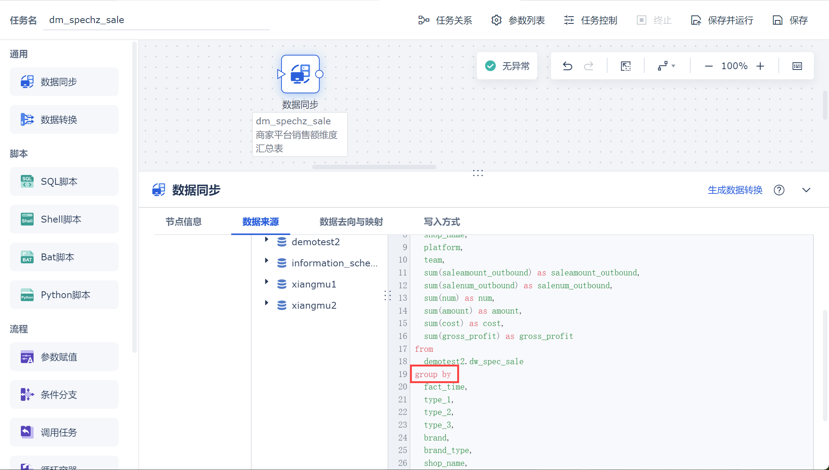The image size is (829, 470).
Task: Click the zoom out minus button
Action: (x=708, y=66)
